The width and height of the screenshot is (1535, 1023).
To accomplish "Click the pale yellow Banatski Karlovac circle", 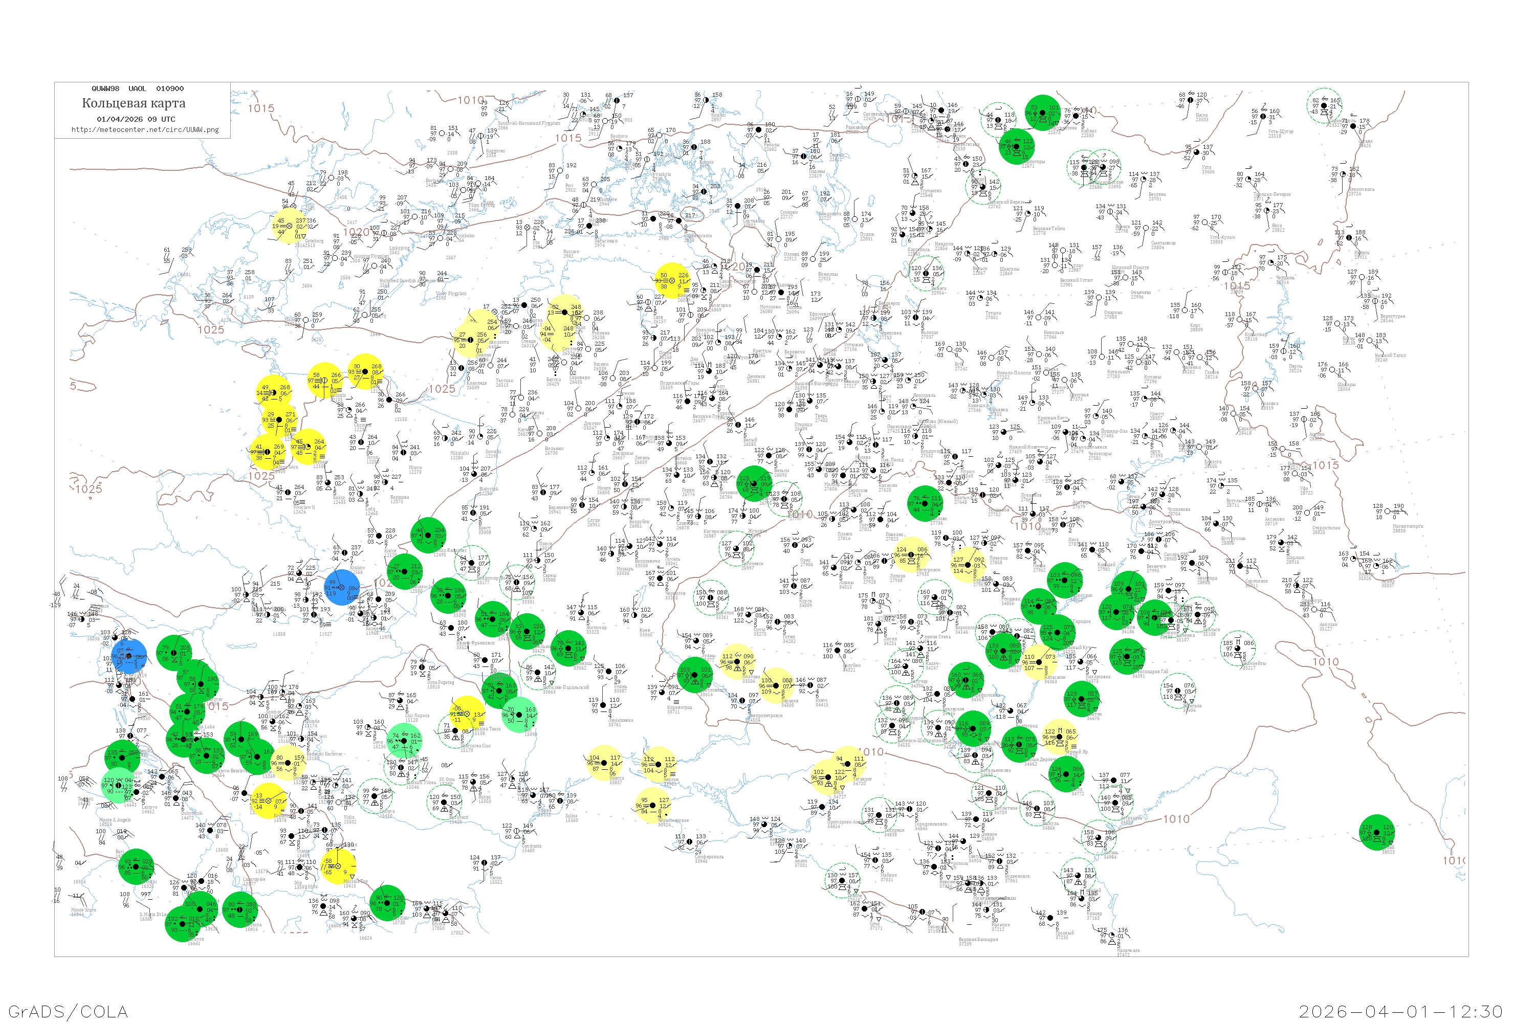I will [288, 763].
